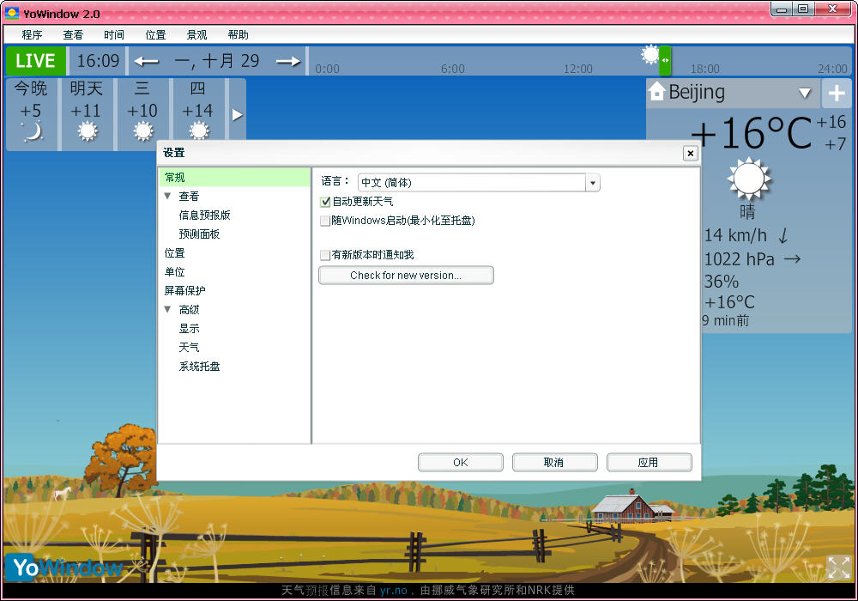Show more forecast days arrow

[x=237, y=114]
